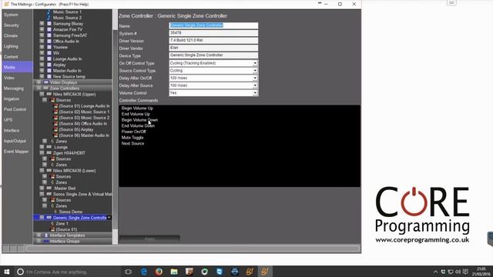Viewport: 493px width, 277px height.
Task: Expand the Master Bed controller node
Action: click(42, 188)
